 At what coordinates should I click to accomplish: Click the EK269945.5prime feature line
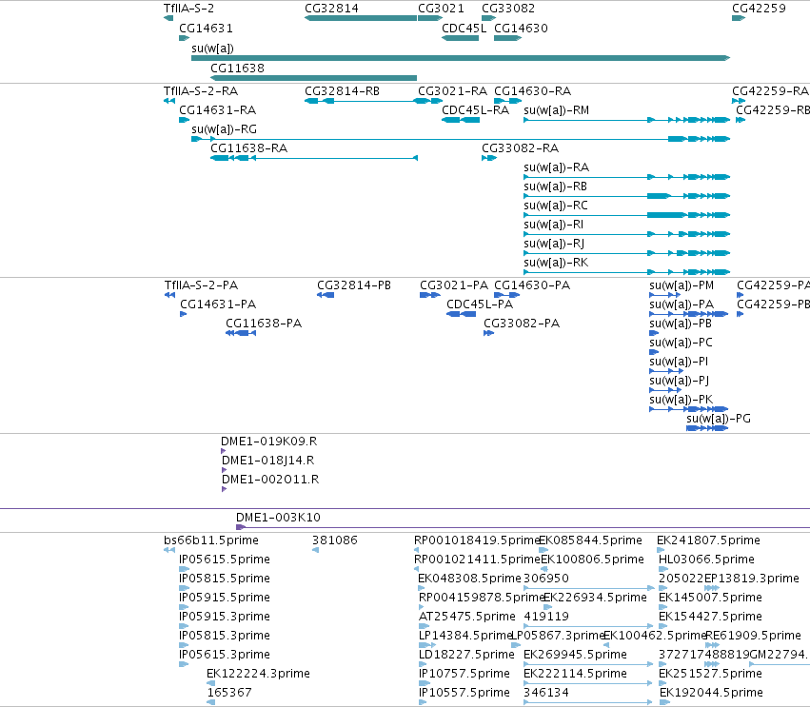[x=589, y=664]
